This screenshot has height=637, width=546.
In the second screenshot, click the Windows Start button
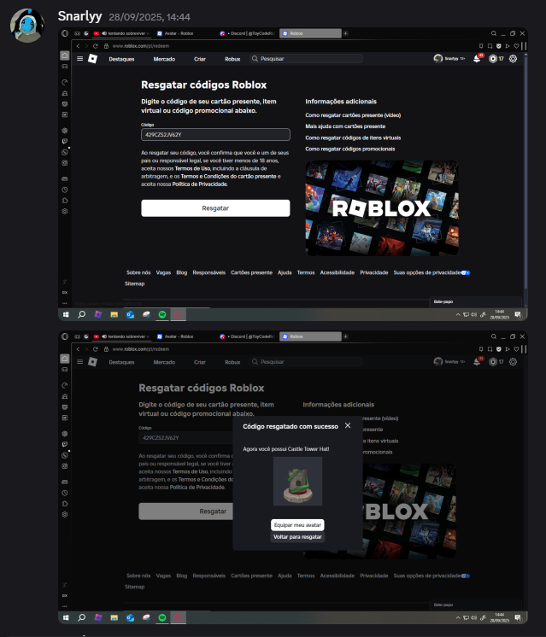(66, 617)
